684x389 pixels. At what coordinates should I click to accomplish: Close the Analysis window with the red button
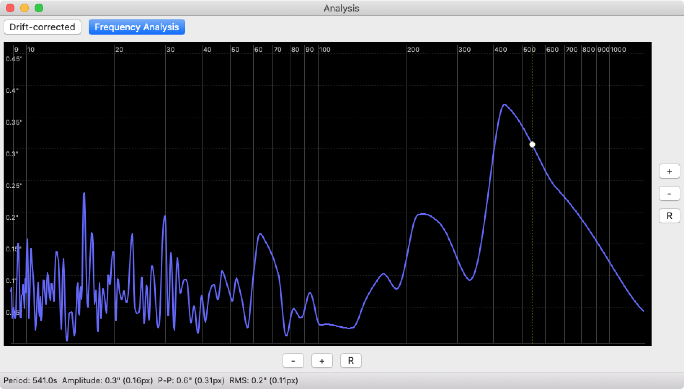[10, 8]
